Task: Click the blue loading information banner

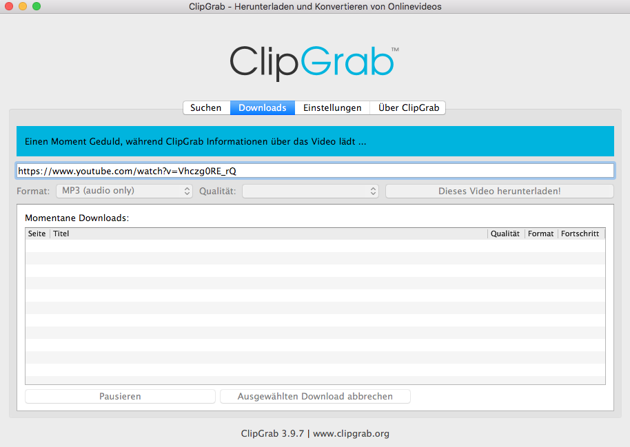Action: pos(316,141)
